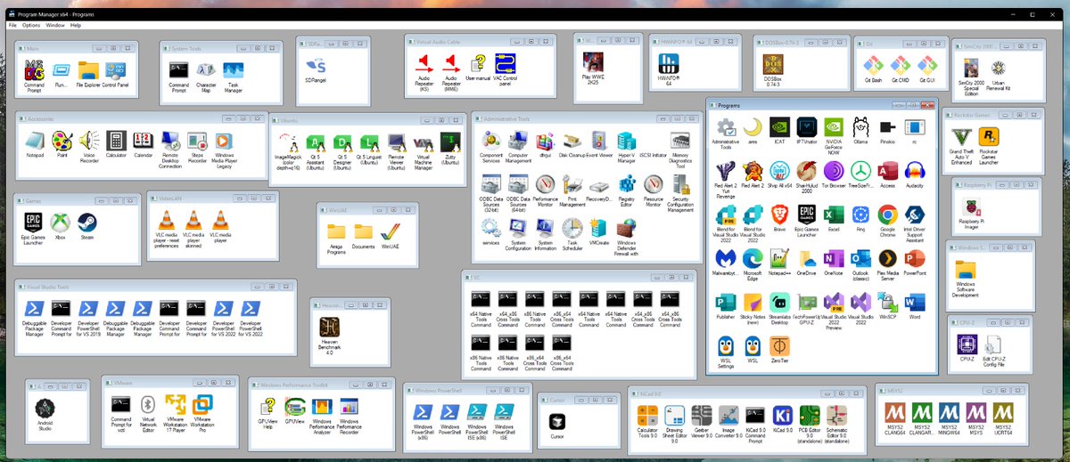Launch HWiNFO 64 icon
Image resolution: width=1070 pixels, height=462 pixels.
(x=669, y=64)
